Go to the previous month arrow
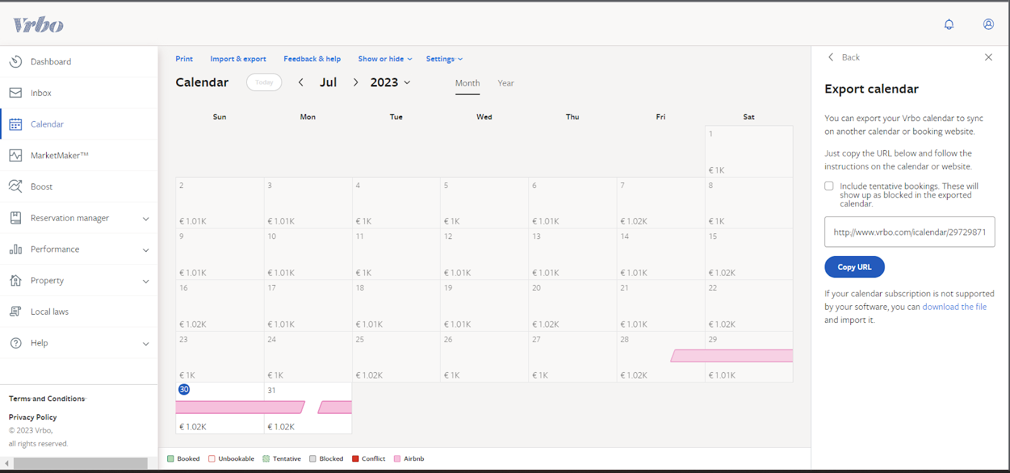The height and width of the screenshot is (473, 1010). (x=301, y=82)
